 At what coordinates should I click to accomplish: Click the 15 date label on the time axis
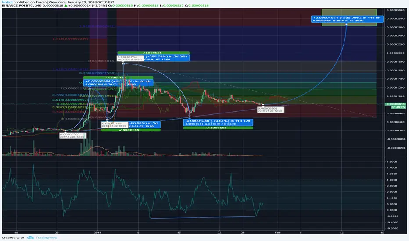pos(179,232)
